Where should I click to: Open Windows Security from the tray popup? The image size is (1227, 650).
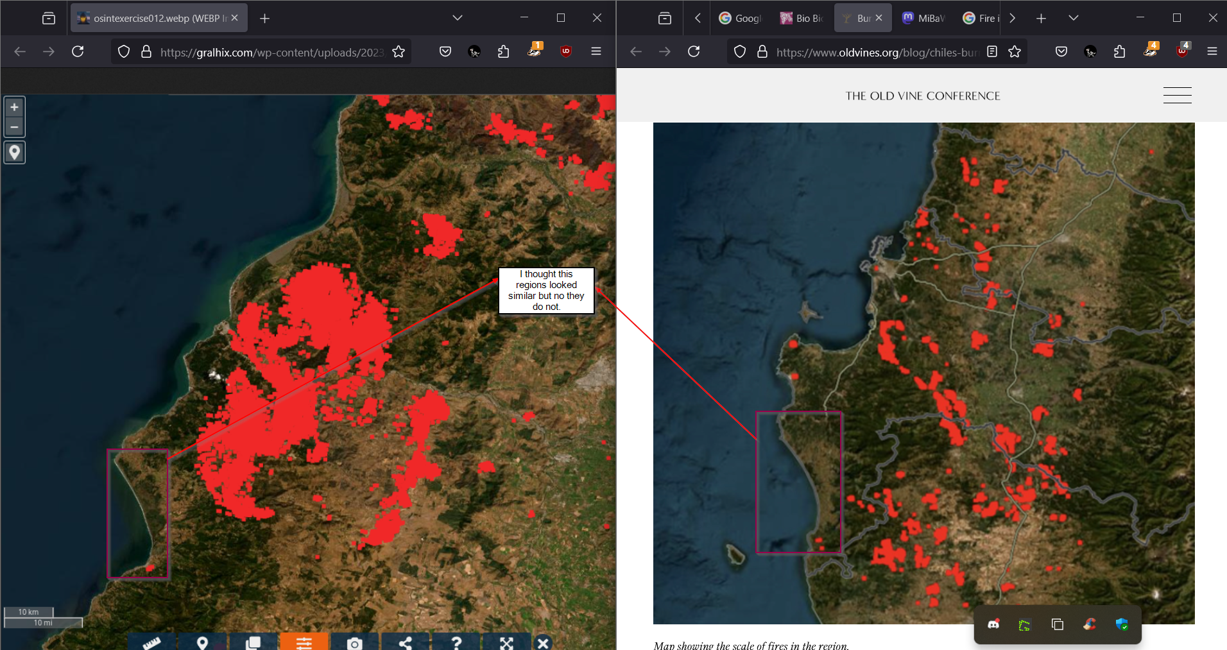1122,624
